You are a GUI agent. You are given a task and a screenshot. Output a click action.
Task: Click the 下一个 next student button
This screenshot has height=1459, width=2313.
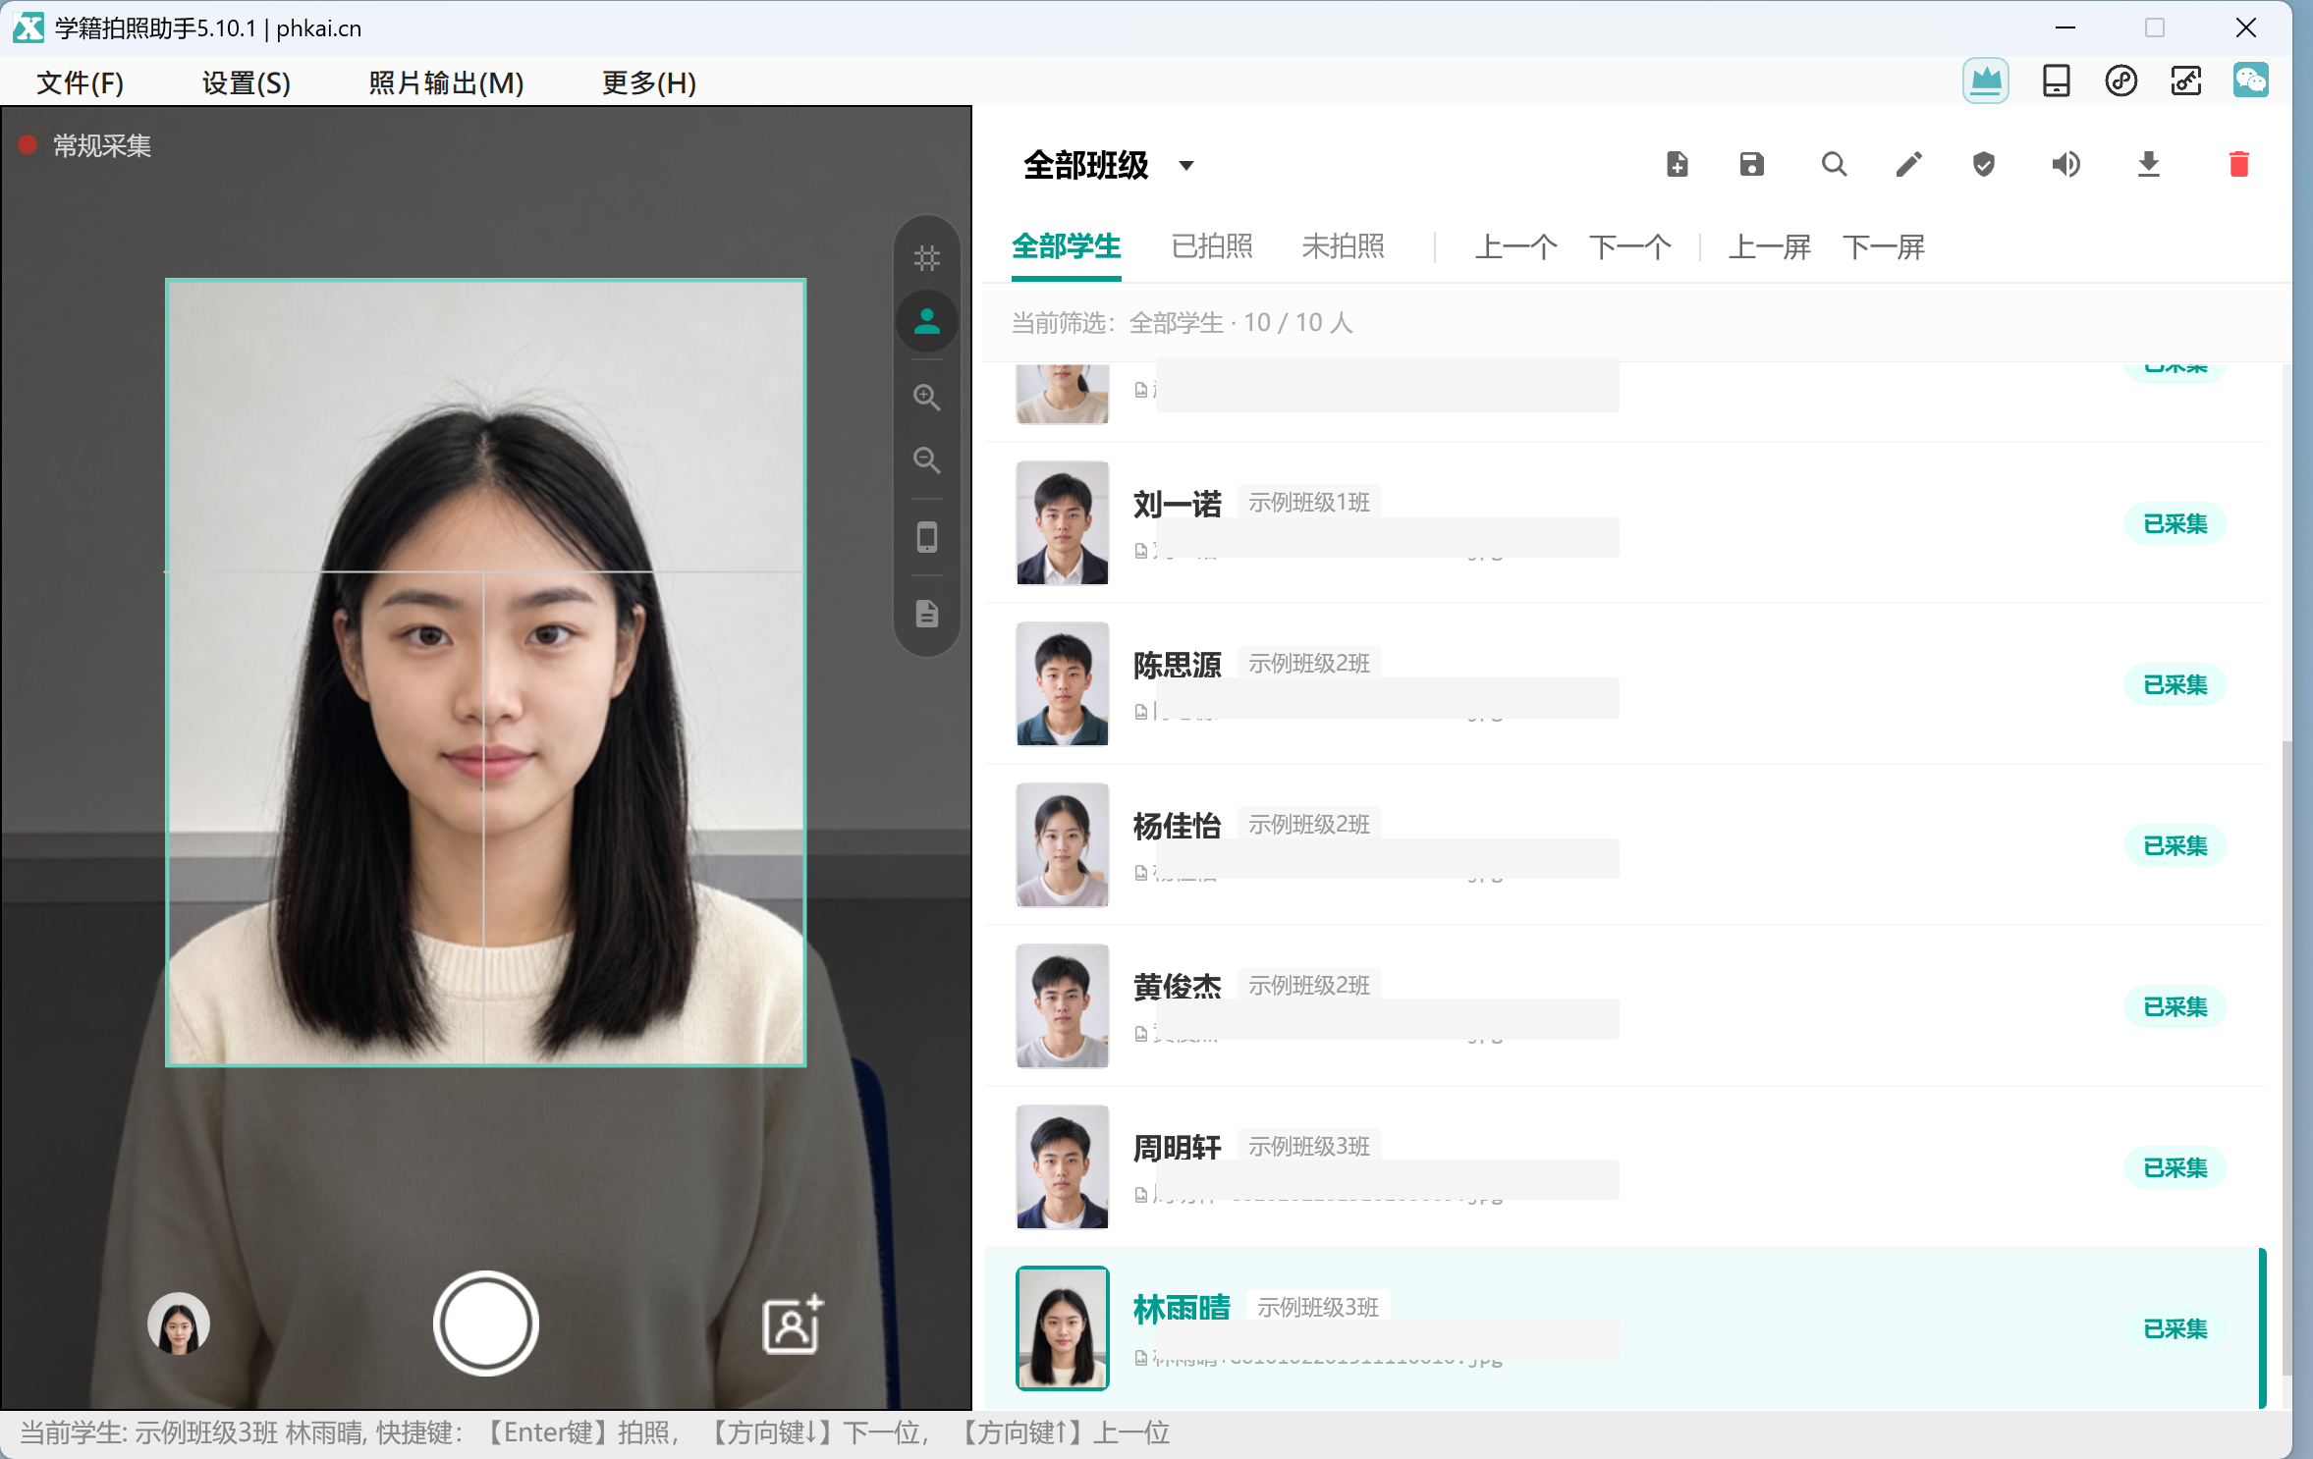point(1629,246)
